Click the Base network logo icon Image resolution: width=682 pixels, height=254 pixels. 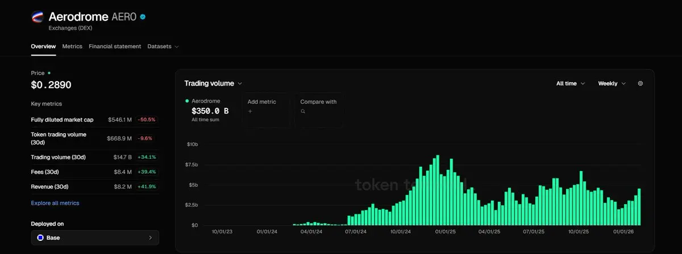(40, 238)
